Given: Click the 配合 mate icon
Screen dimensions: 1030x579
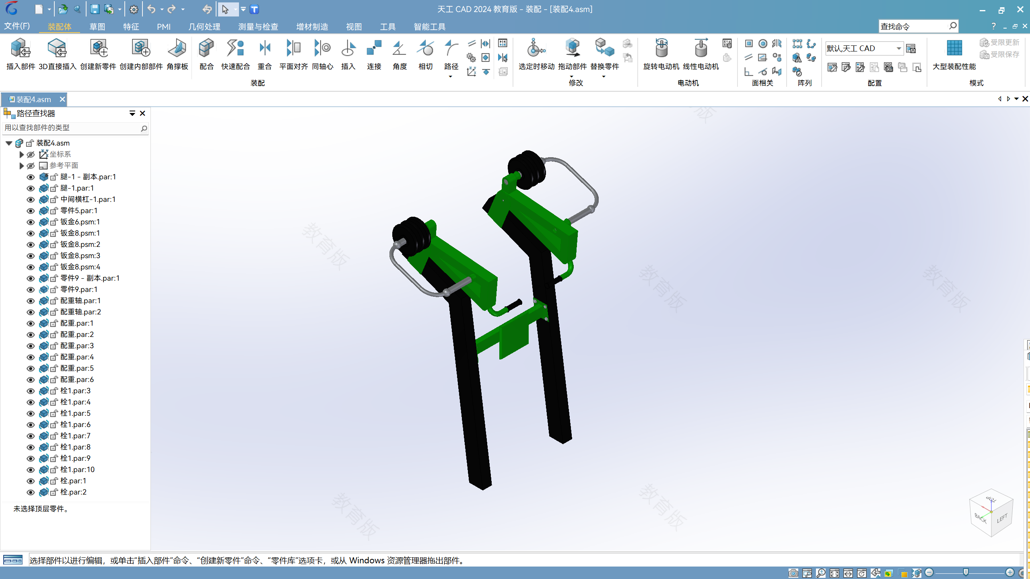Looking at the screenshot, I should tap(206, 54).
